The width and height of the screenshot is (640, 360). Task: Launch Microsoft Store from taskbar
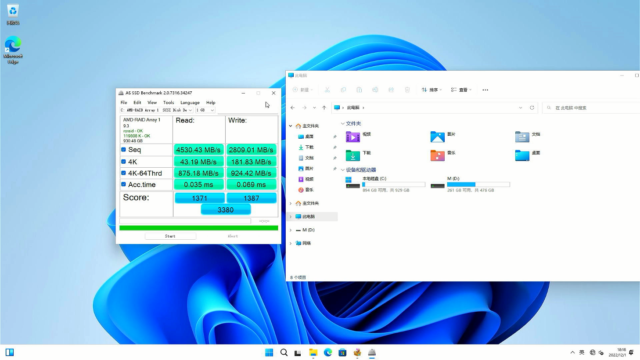click(x=342, y=353)
